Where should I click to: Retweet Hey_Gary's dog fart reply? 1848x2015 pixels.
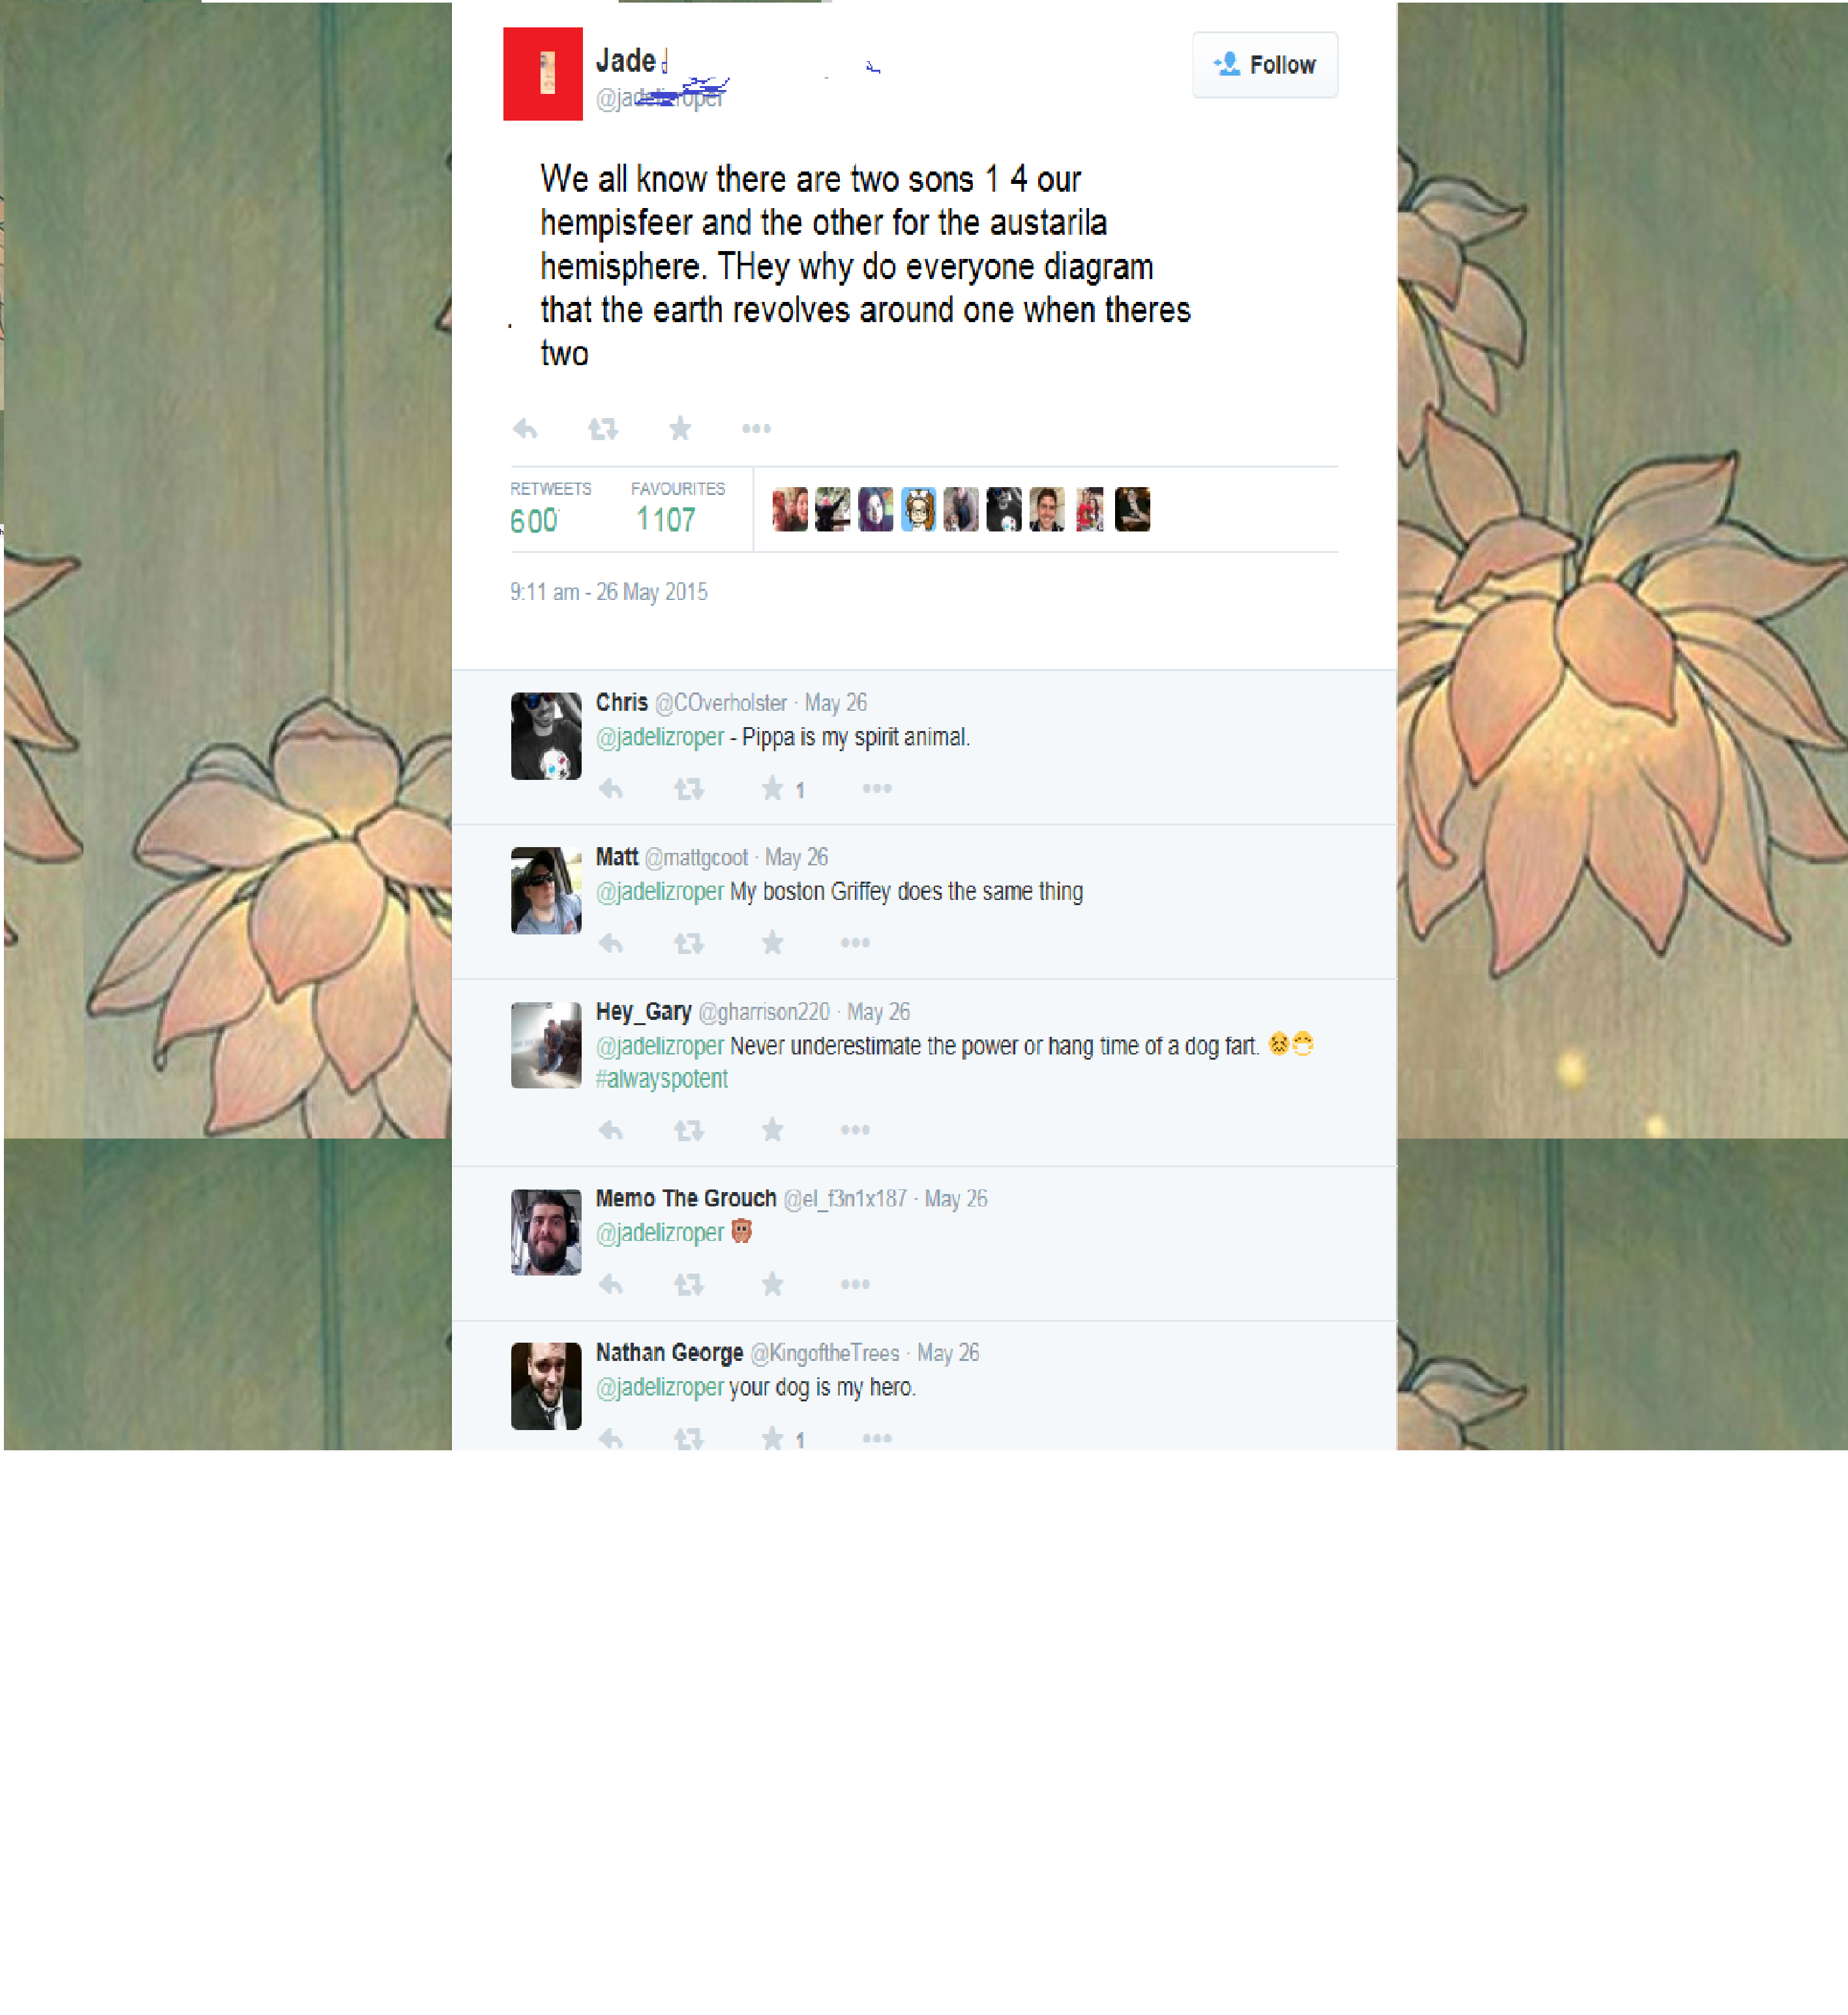point(689,1130)
